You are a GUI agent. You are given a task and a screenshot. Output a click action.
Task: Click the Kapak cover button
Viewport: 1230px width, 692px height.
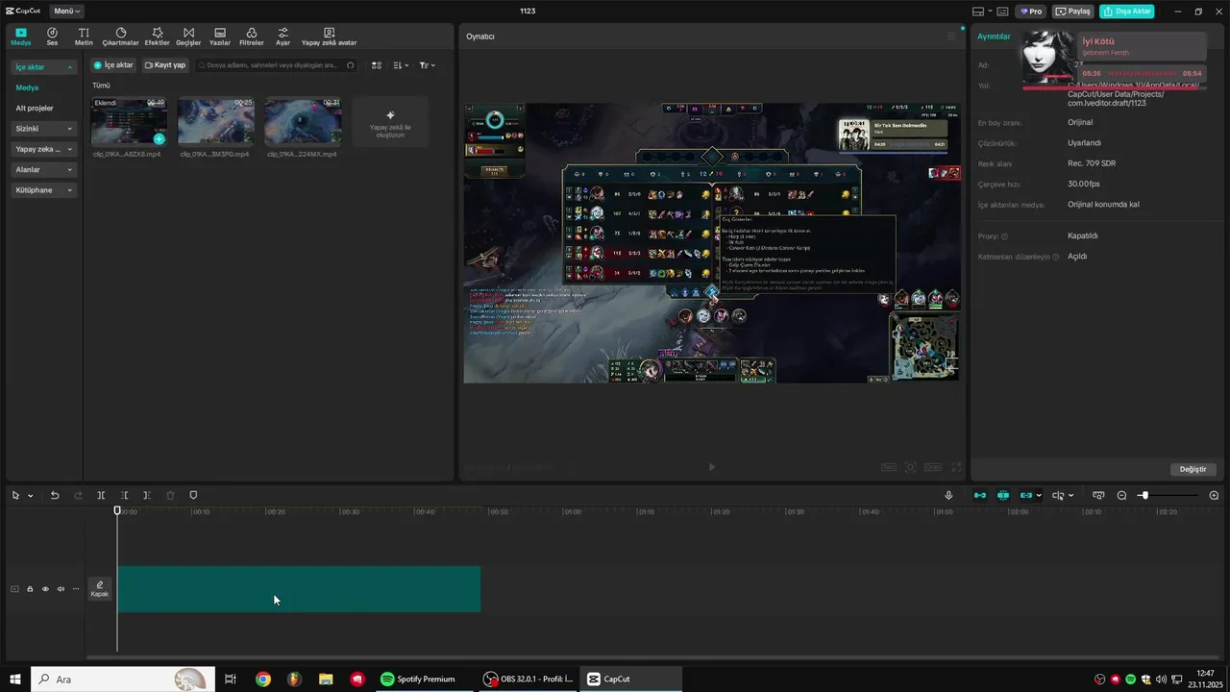(100, 589)
